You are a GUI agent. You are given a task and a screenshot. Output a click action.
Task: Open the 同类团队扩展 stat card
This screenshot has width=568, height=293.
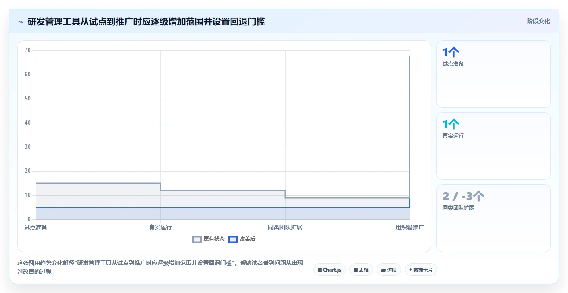coord(493,218)
